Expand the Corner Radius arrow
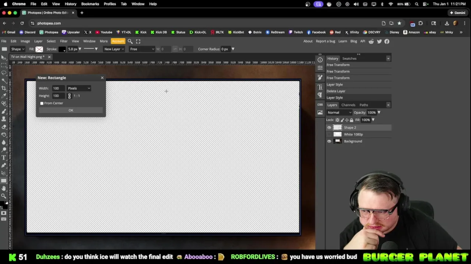The height and width of the screenshot is (264, 471). coord(233,49)
